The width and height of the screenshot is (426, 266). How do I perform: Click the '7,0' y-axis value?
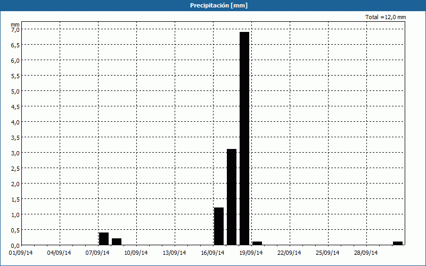pyautogui.click(x=15, y=30)
